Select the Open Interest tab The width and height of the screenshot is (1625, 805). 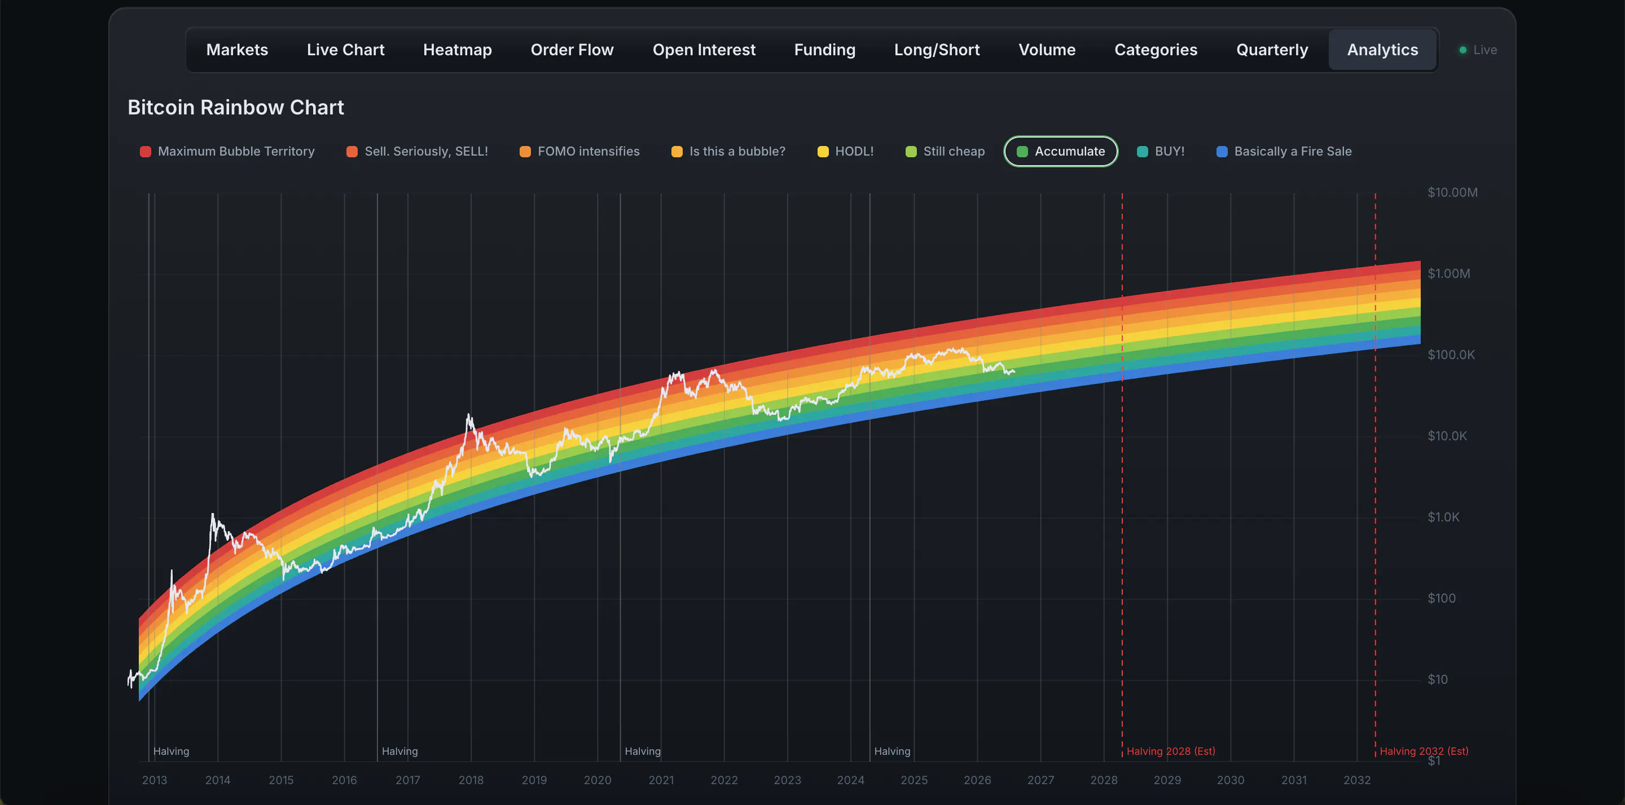(704, 50)
